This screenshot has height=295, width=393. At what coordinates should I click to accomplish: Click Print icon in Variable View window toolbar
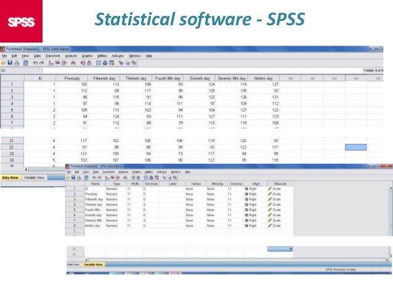79,178
